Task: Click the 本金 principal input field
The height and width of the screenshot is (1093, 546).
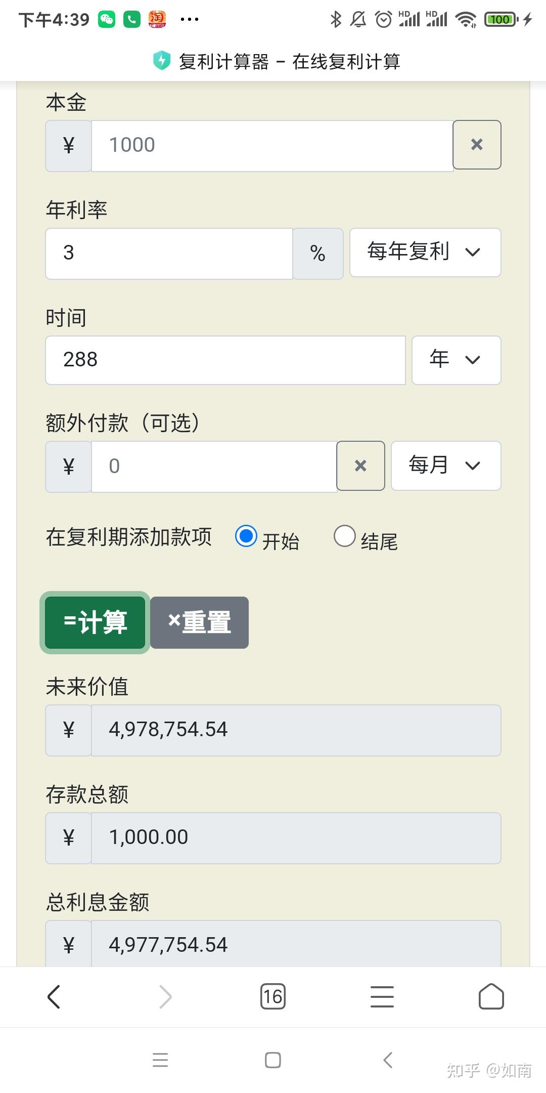Action: (272, 146)
